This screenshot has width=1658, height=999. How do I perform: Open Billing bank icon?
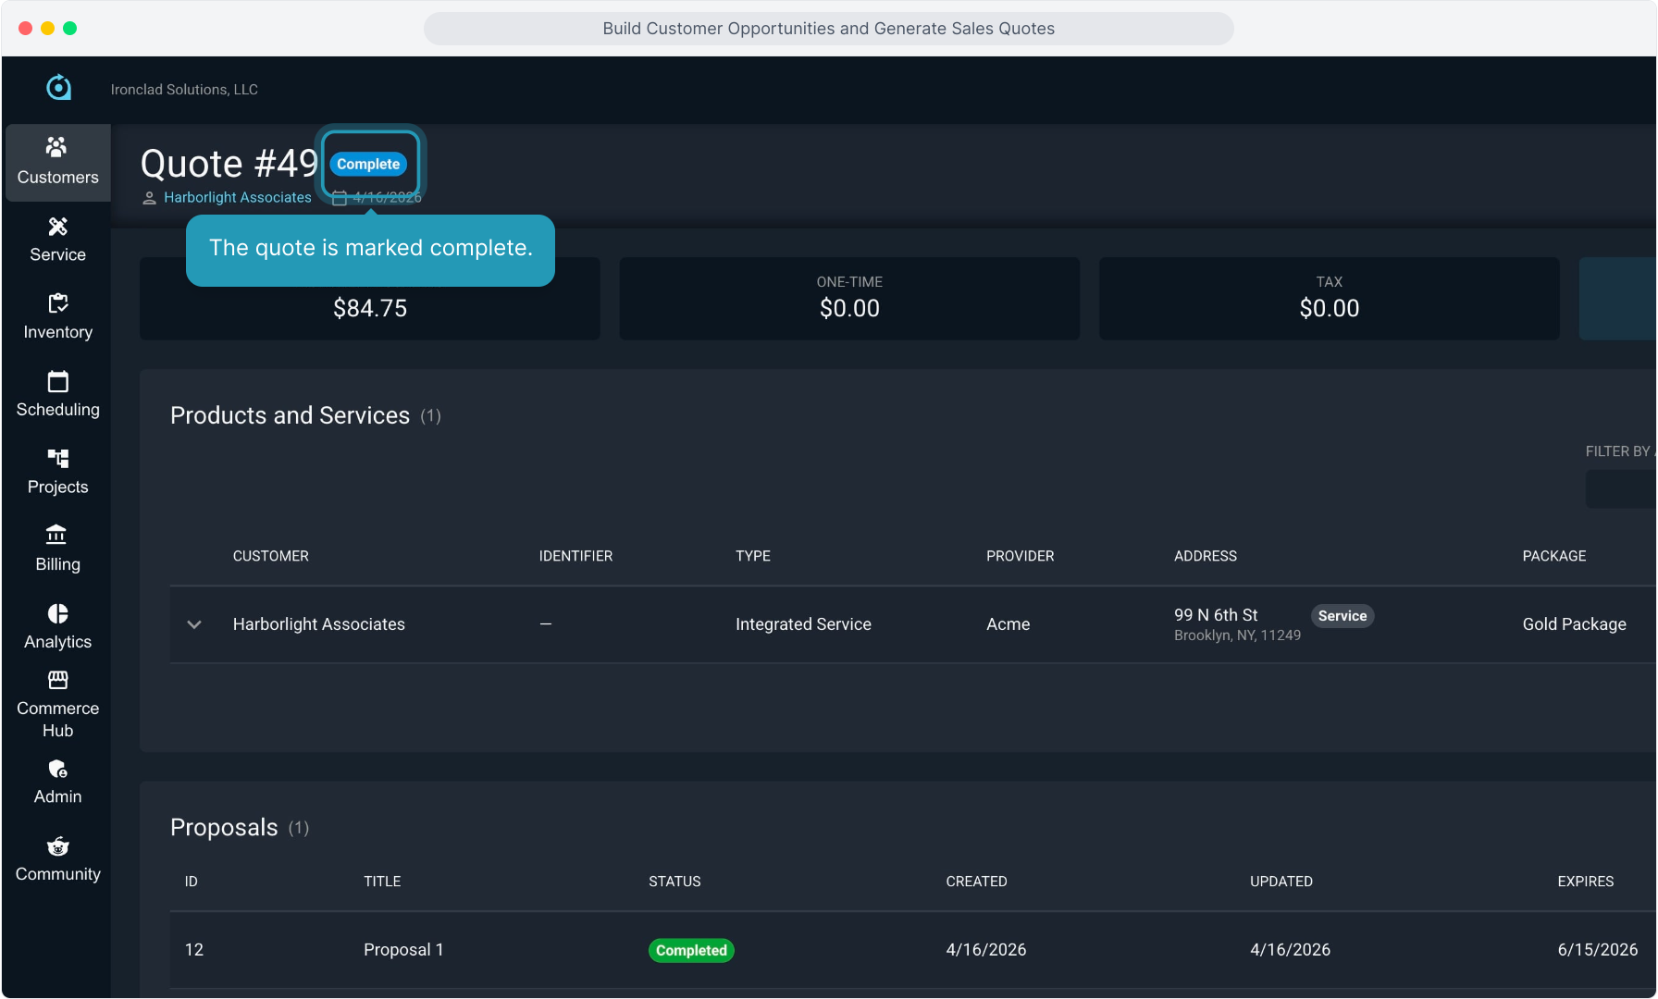[57, 536]
